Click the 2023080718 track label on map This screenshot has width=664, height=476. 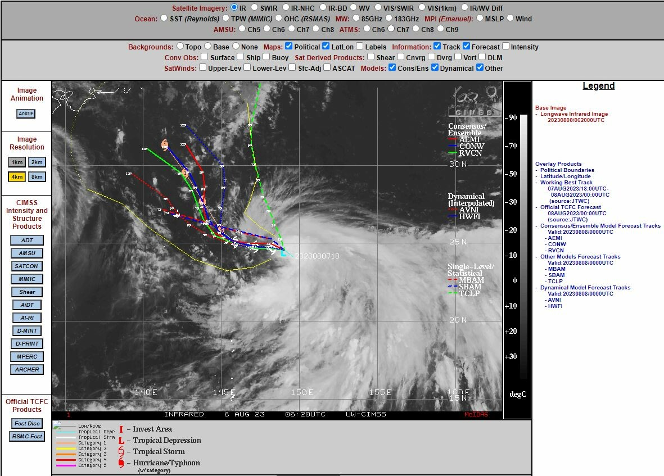click(317, 256)
